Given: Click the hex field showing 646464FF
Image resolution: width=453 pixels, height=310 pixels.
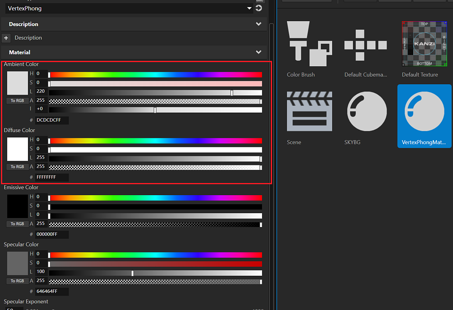Looking at the screenshot, I should (x=52, y=292).
